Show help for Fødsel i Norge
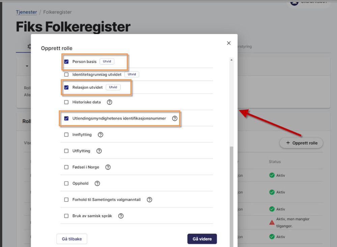 (108, 167)
